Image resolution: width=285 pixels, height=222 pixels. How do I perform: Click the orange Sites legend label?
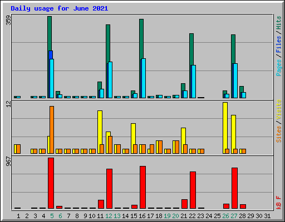[278, 134]
